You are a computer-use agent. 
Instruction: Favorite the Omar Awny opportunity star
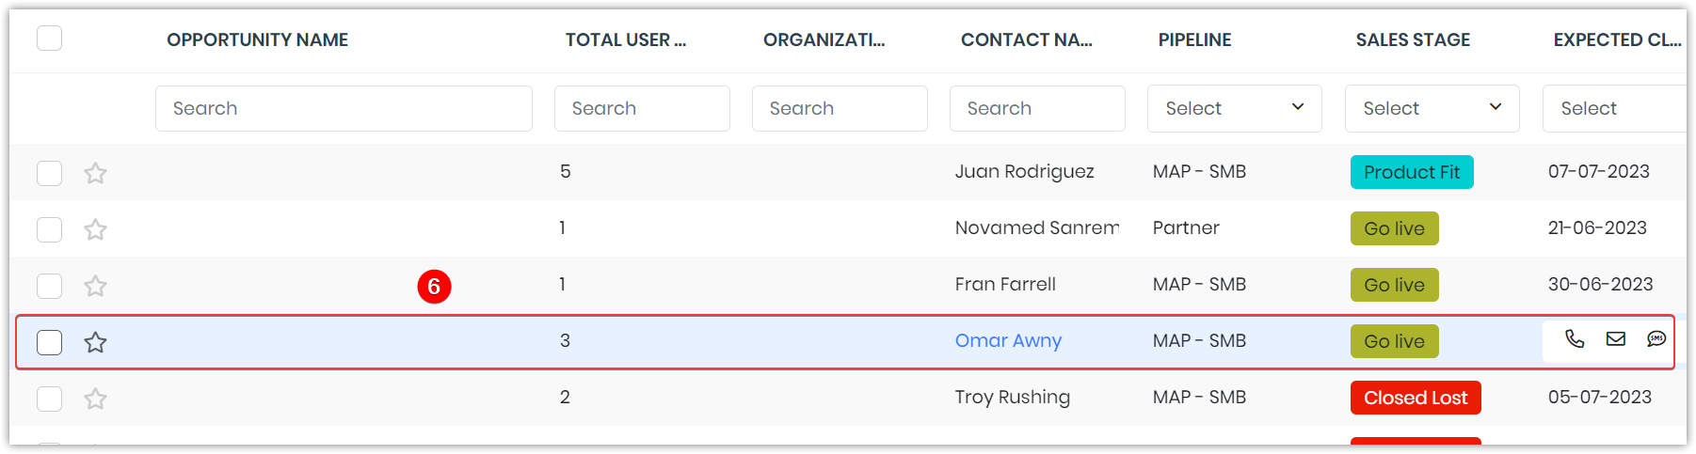95,342
